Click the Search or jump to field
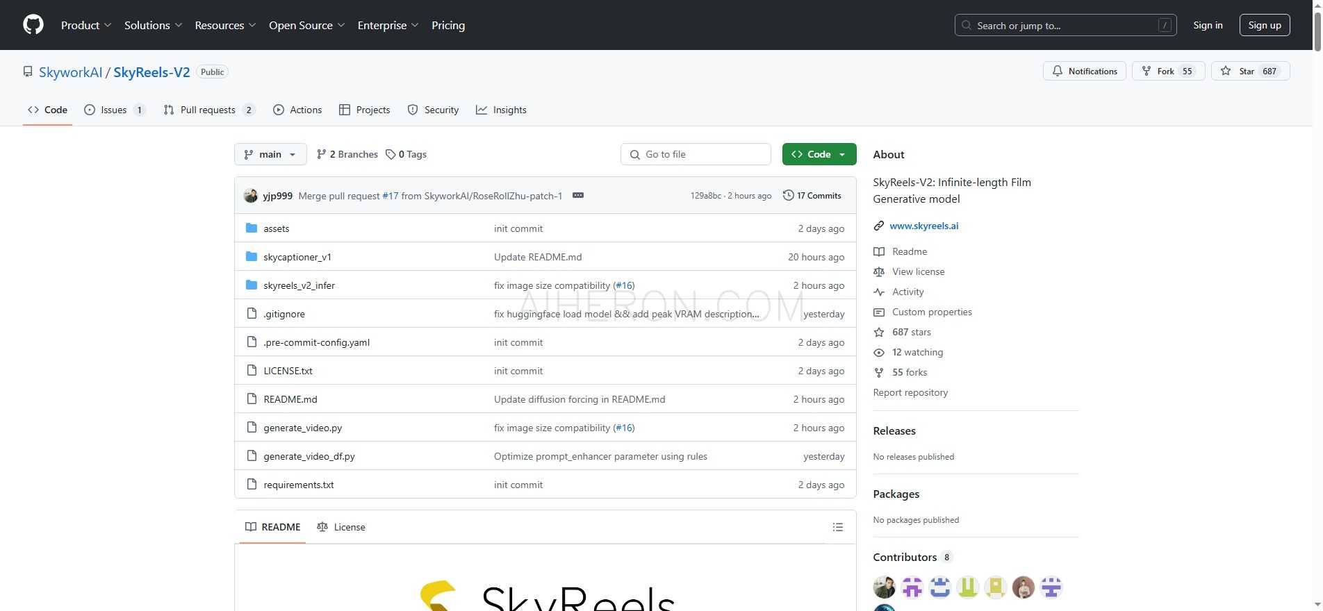 pos(1065,25)
